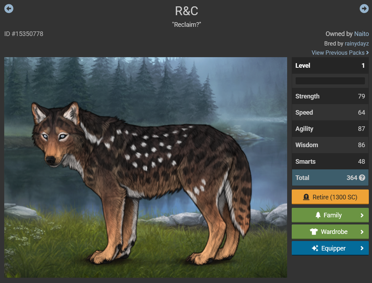Visit breeder rainydayz's profile

[x=356, y=43]
